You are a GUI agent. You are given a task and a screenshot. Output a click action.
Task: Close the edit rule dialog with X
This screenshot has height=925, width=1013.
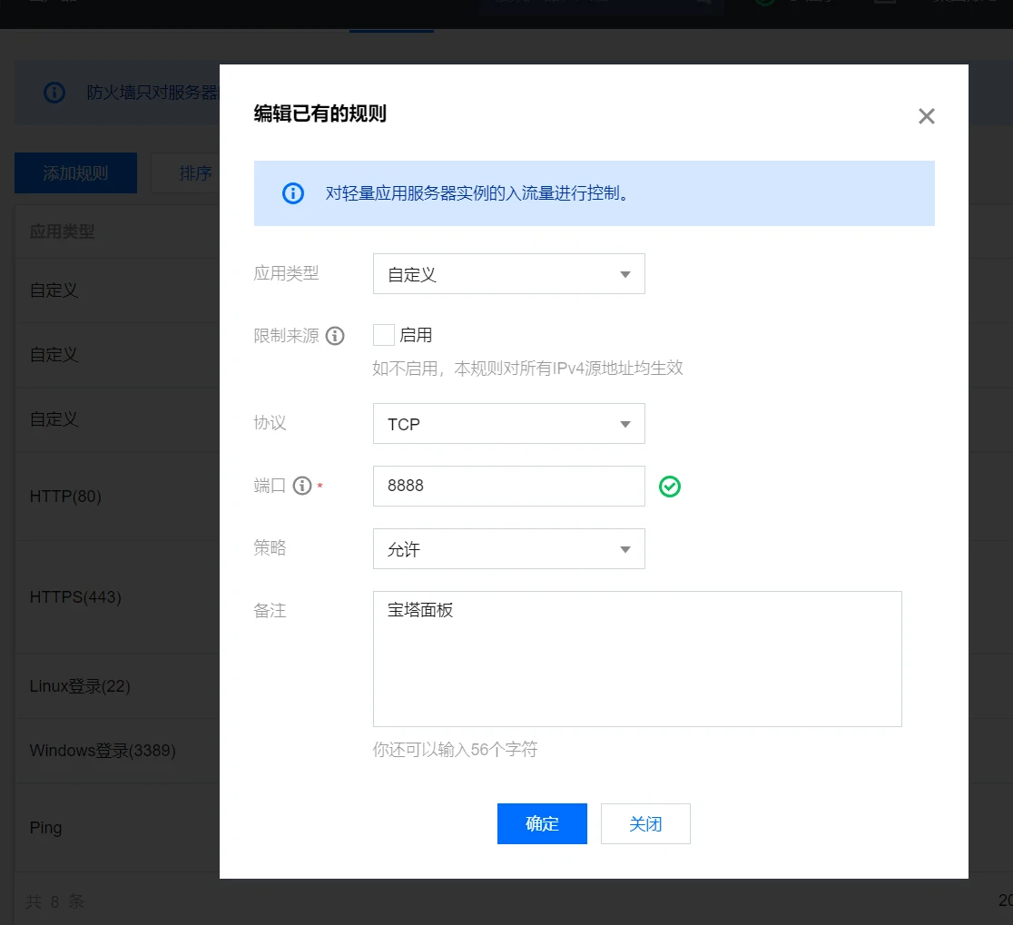pyautogui.click(x=927, y=116)
